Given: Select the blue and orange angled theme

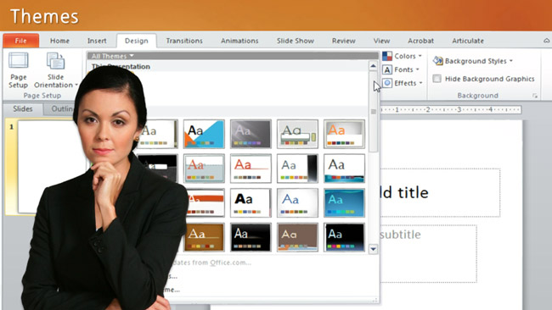Looking at the screenshot, I should click(x=204, y=134).
